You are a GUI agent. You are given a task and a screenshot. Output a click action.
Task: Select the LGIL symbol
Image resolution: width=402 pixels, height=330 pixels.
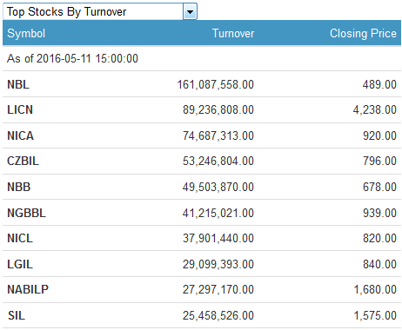pos(20,264)
